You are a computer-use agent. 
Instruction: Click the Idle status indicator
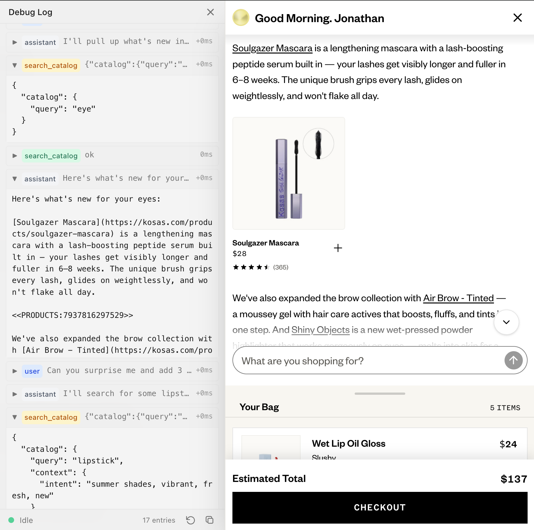[x=21, y=520]
